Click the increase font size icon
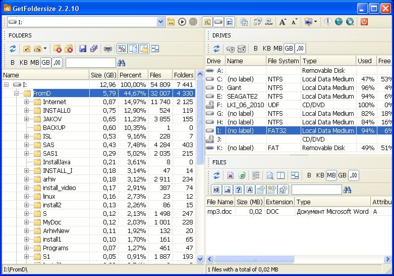394x276 pixels. tap(283, 22)
